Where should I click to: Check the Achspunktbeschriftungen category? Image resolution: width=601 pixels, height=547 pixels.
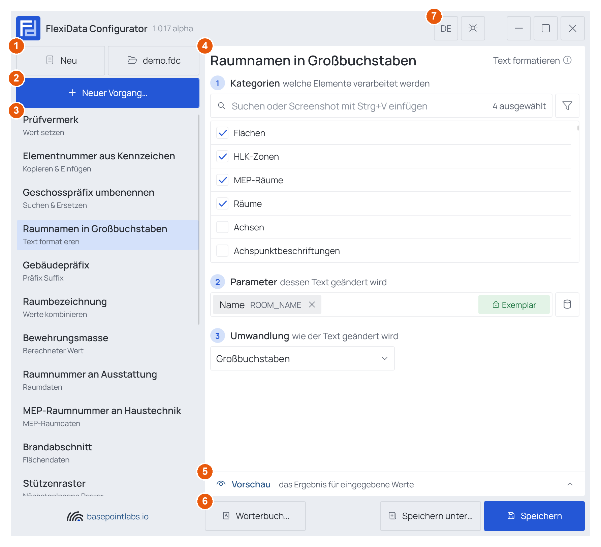222,251
